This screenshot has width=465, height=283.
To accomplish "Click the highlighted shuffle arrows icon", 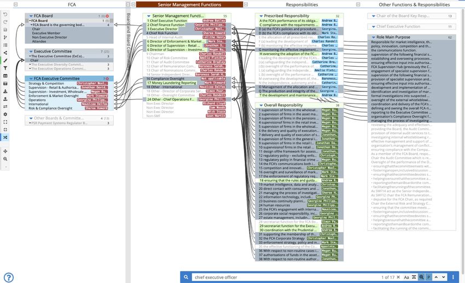I will [5, 137].
